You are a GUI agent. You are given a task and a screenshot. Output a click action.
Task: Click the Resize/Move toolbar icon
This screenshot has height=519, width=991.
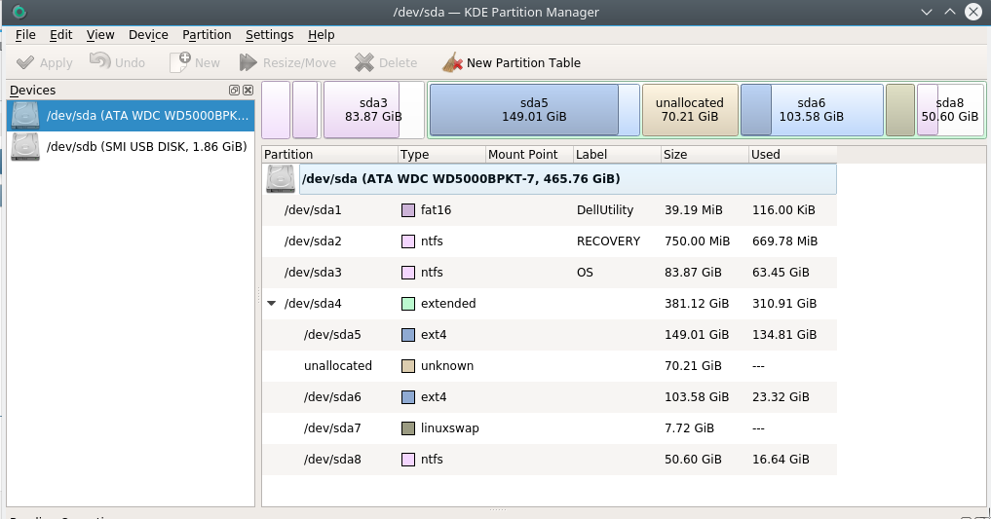[249, 62]
